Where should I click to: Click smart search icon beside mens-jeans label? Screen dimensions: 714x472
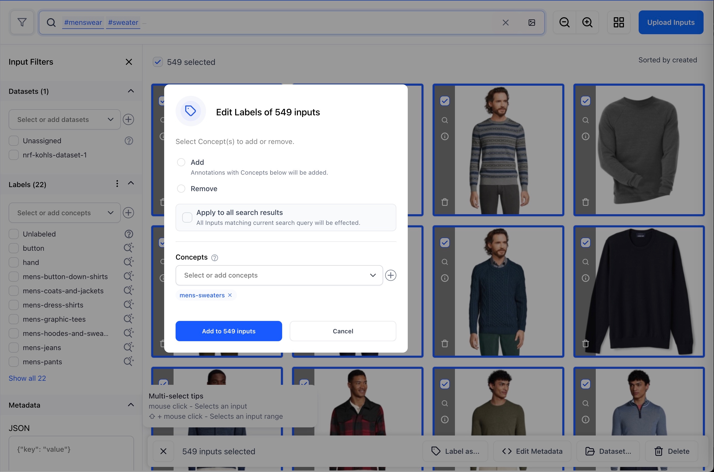click(129, 347)
